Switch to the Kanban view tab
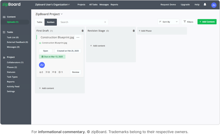The width and height of the screenshot is (220, 134). (x=51, y=22)
